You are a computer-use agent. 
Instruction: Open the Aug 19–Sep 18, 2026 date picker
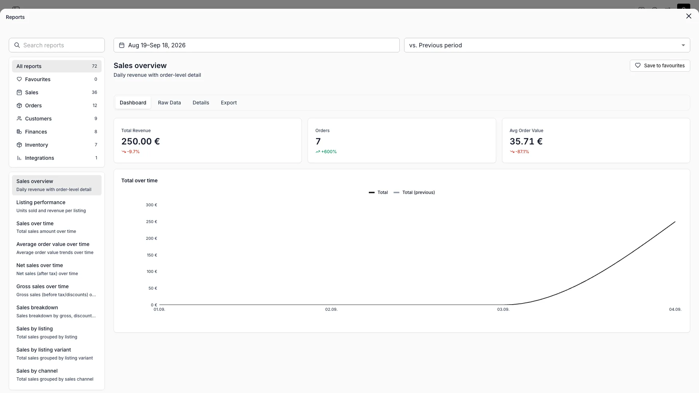click(x=256, y=45)
